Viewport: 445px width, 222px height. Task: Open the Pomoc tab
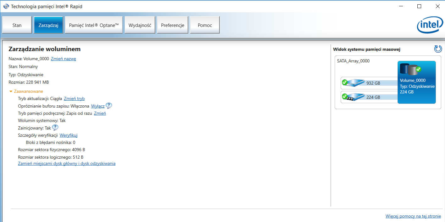(205, 25)
